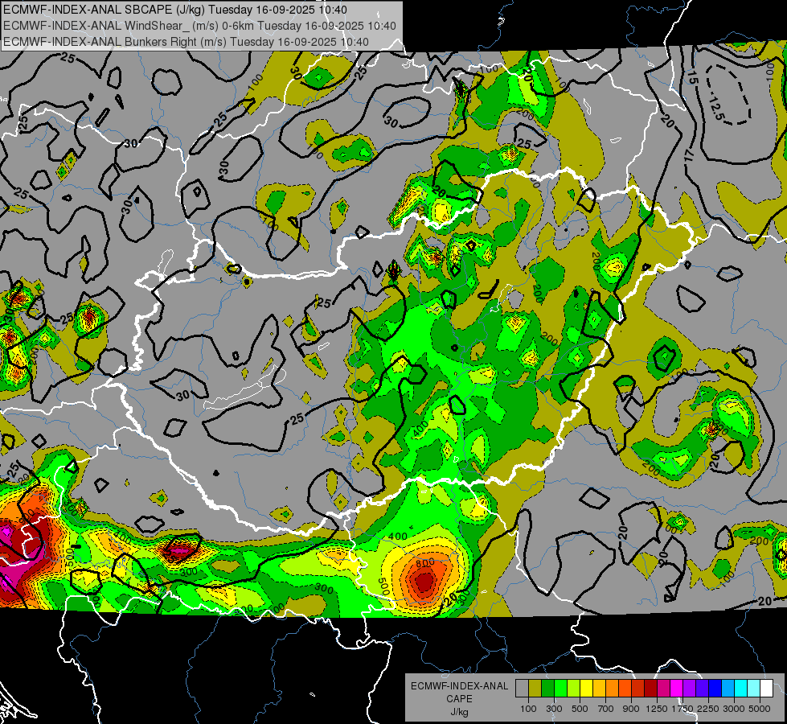787x724 pixels.
Task: Click the dark green legend swatch
Action: click(x=547, y=688)
